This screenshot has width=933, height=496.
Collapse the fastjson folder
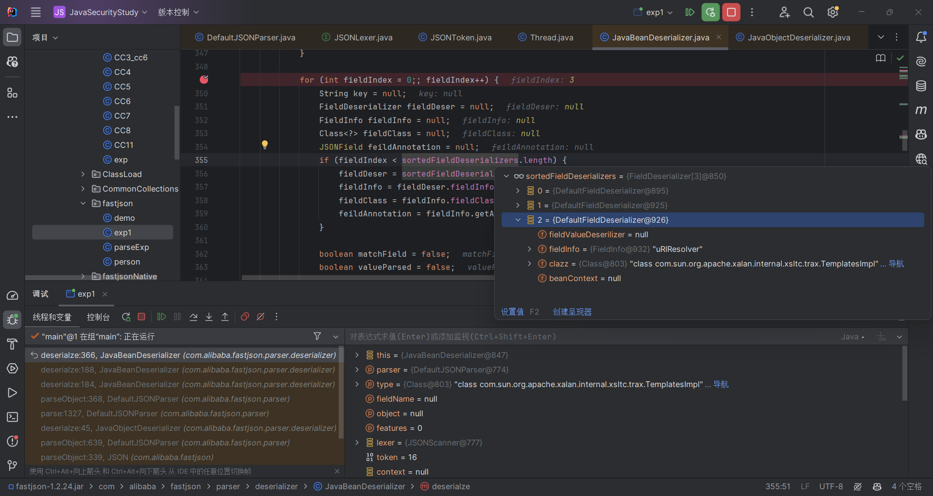[x=83, y=203]
